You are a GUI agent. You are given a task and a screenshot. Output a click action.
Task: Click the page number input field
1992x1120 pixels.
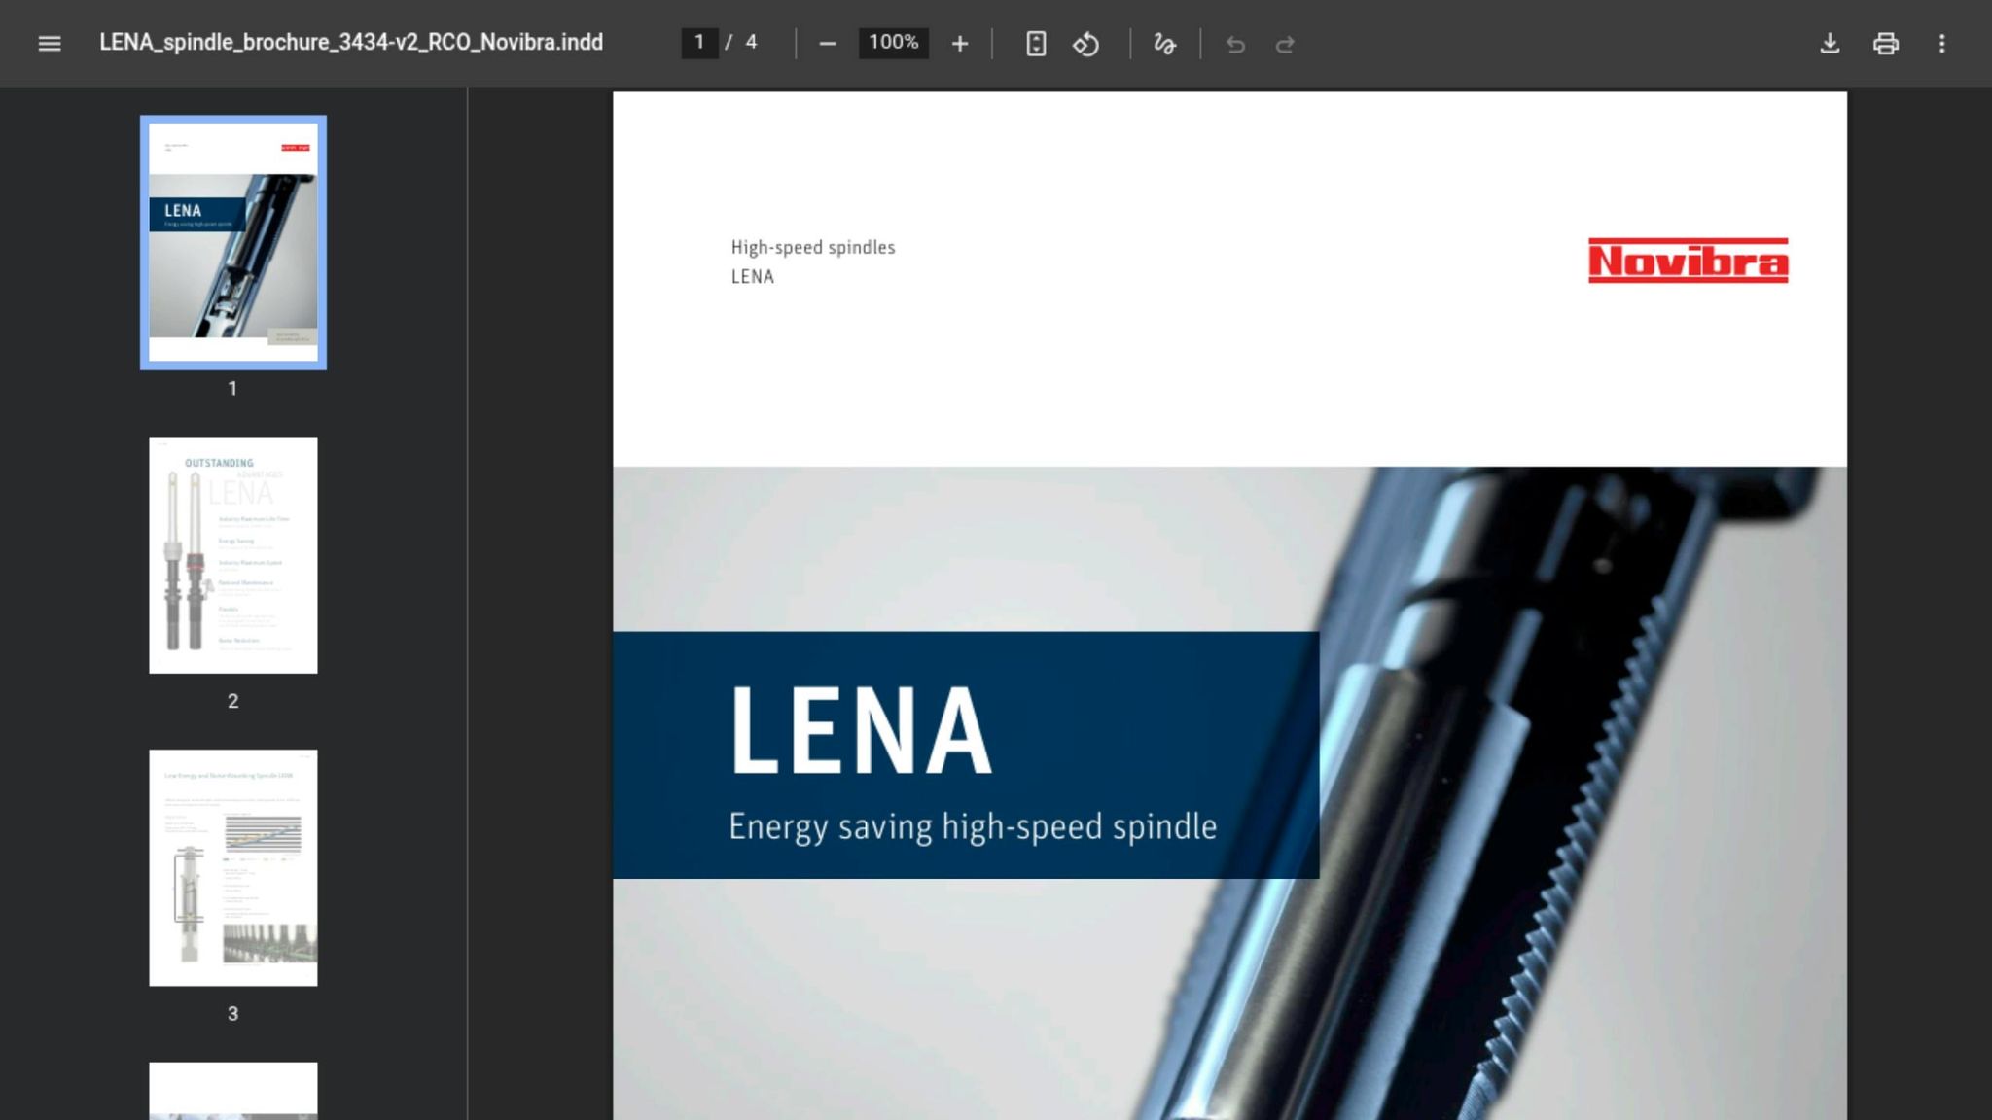pos(700,43)
